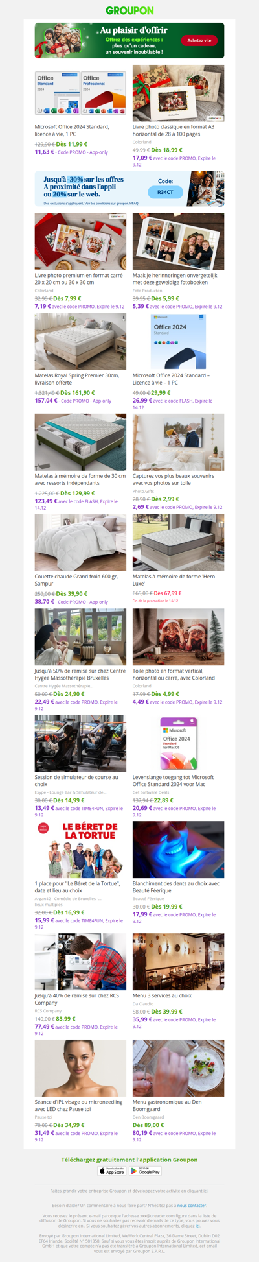
Task: Open the Office 2024 for Mac image
Action: tap(178, 744)
